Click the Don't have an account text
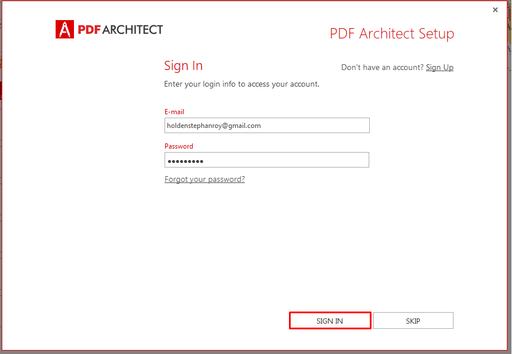Viewport: 512px width, 354px height. tap(382, 67)
